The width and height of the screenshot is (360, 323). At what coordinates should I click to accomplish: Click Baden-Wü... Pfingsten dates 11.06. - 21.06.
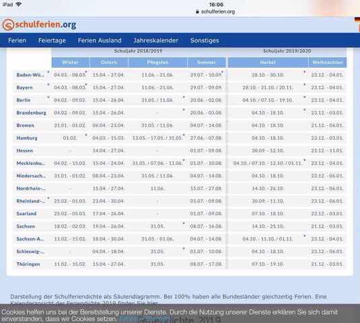[x=157, y=75]
